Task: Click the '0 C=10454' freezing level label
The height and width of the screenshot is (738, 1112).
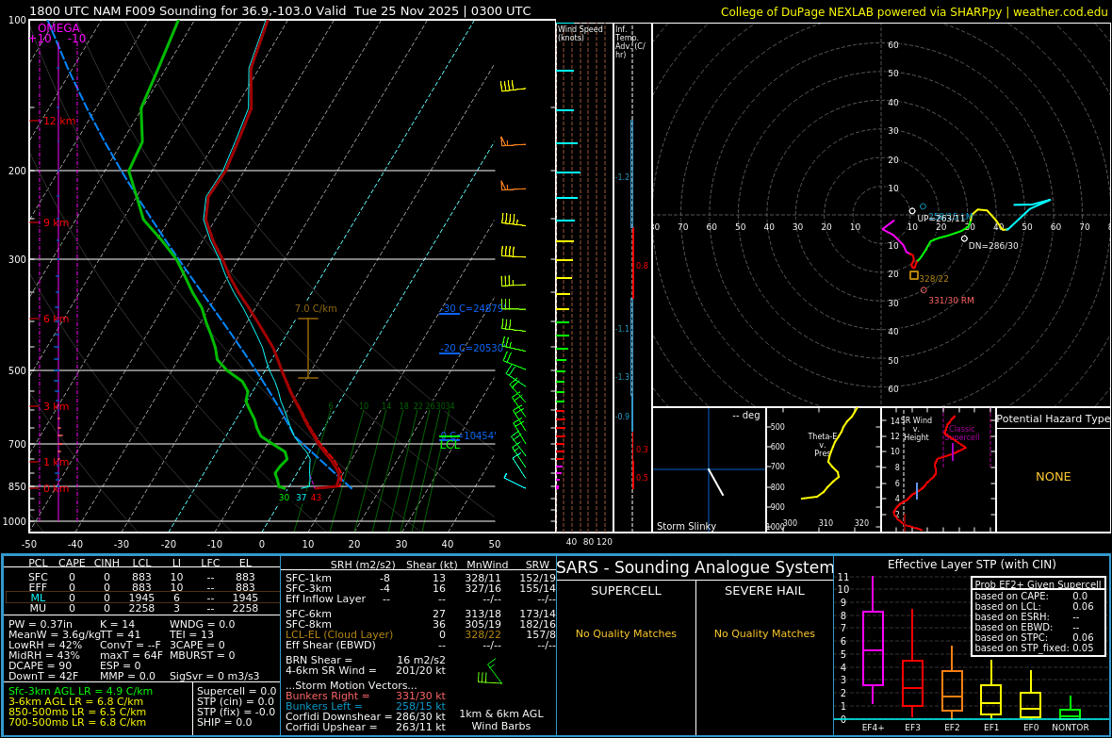Action: [x=468, y=435]
